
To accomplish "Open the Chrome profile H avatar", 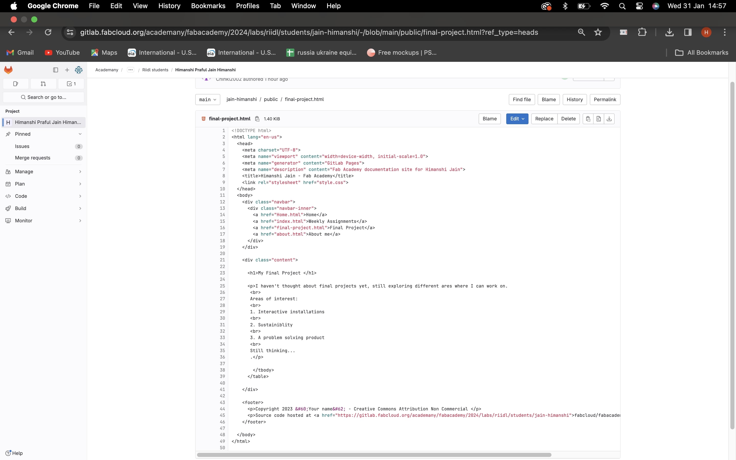I will [x=706, y=32].
